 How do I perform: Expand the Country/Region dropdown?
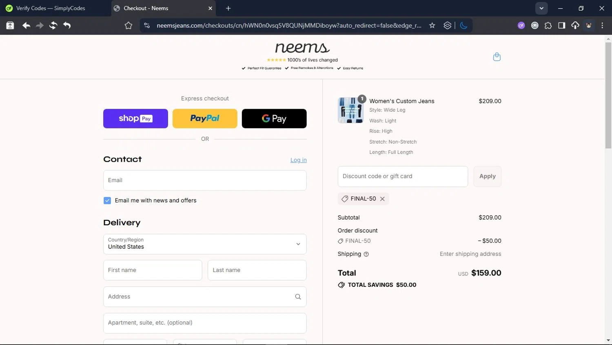click(205, 244)
